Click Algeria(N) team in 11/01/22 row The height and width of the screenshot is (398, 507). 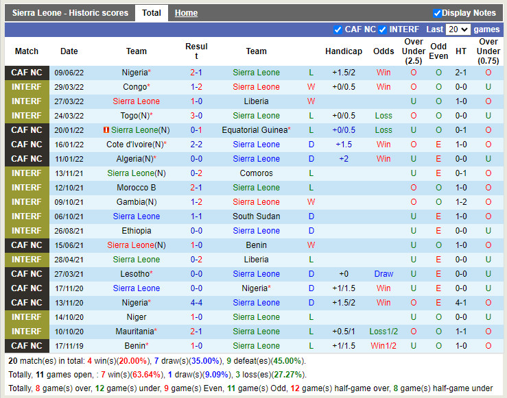(134, 159)
